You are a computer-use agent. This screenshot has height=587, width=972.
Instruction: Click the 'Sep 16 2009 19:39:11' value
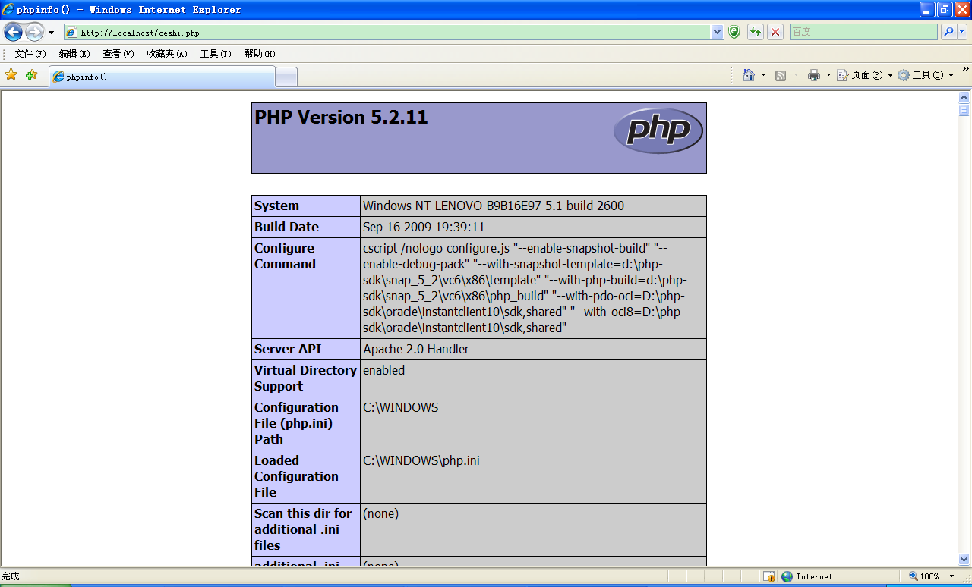(x=424, y=227)
